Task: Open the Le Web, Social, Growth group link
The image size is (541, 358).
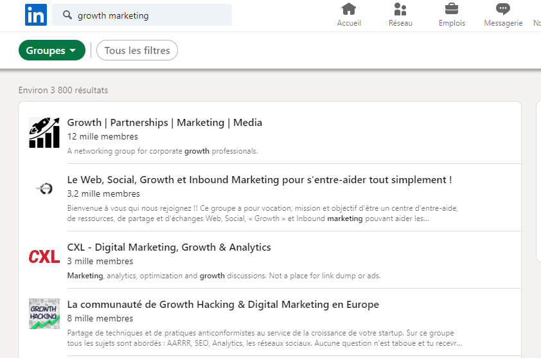Action: [259, 180]
